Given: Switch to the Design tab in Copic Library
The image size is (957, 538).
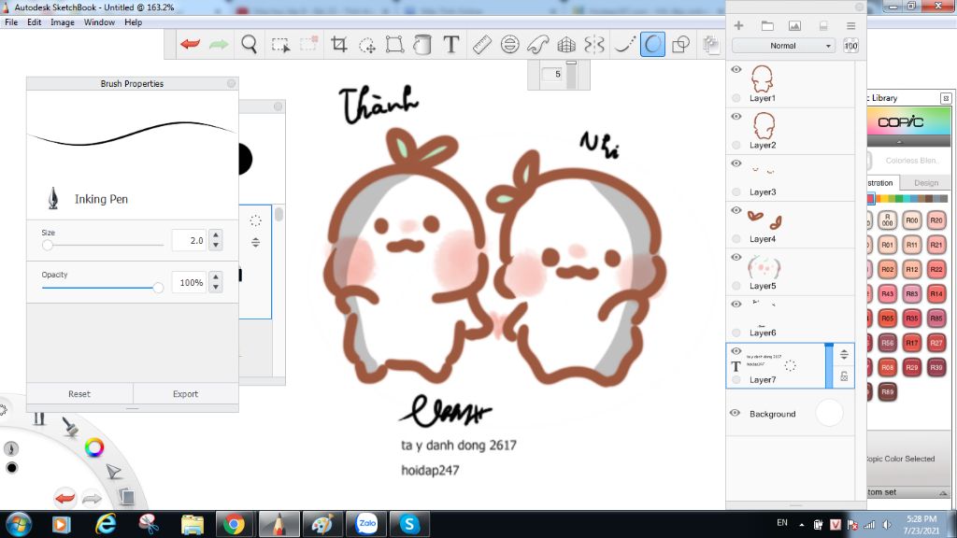Looking at the screenshot, I should [x=926, y=182].
